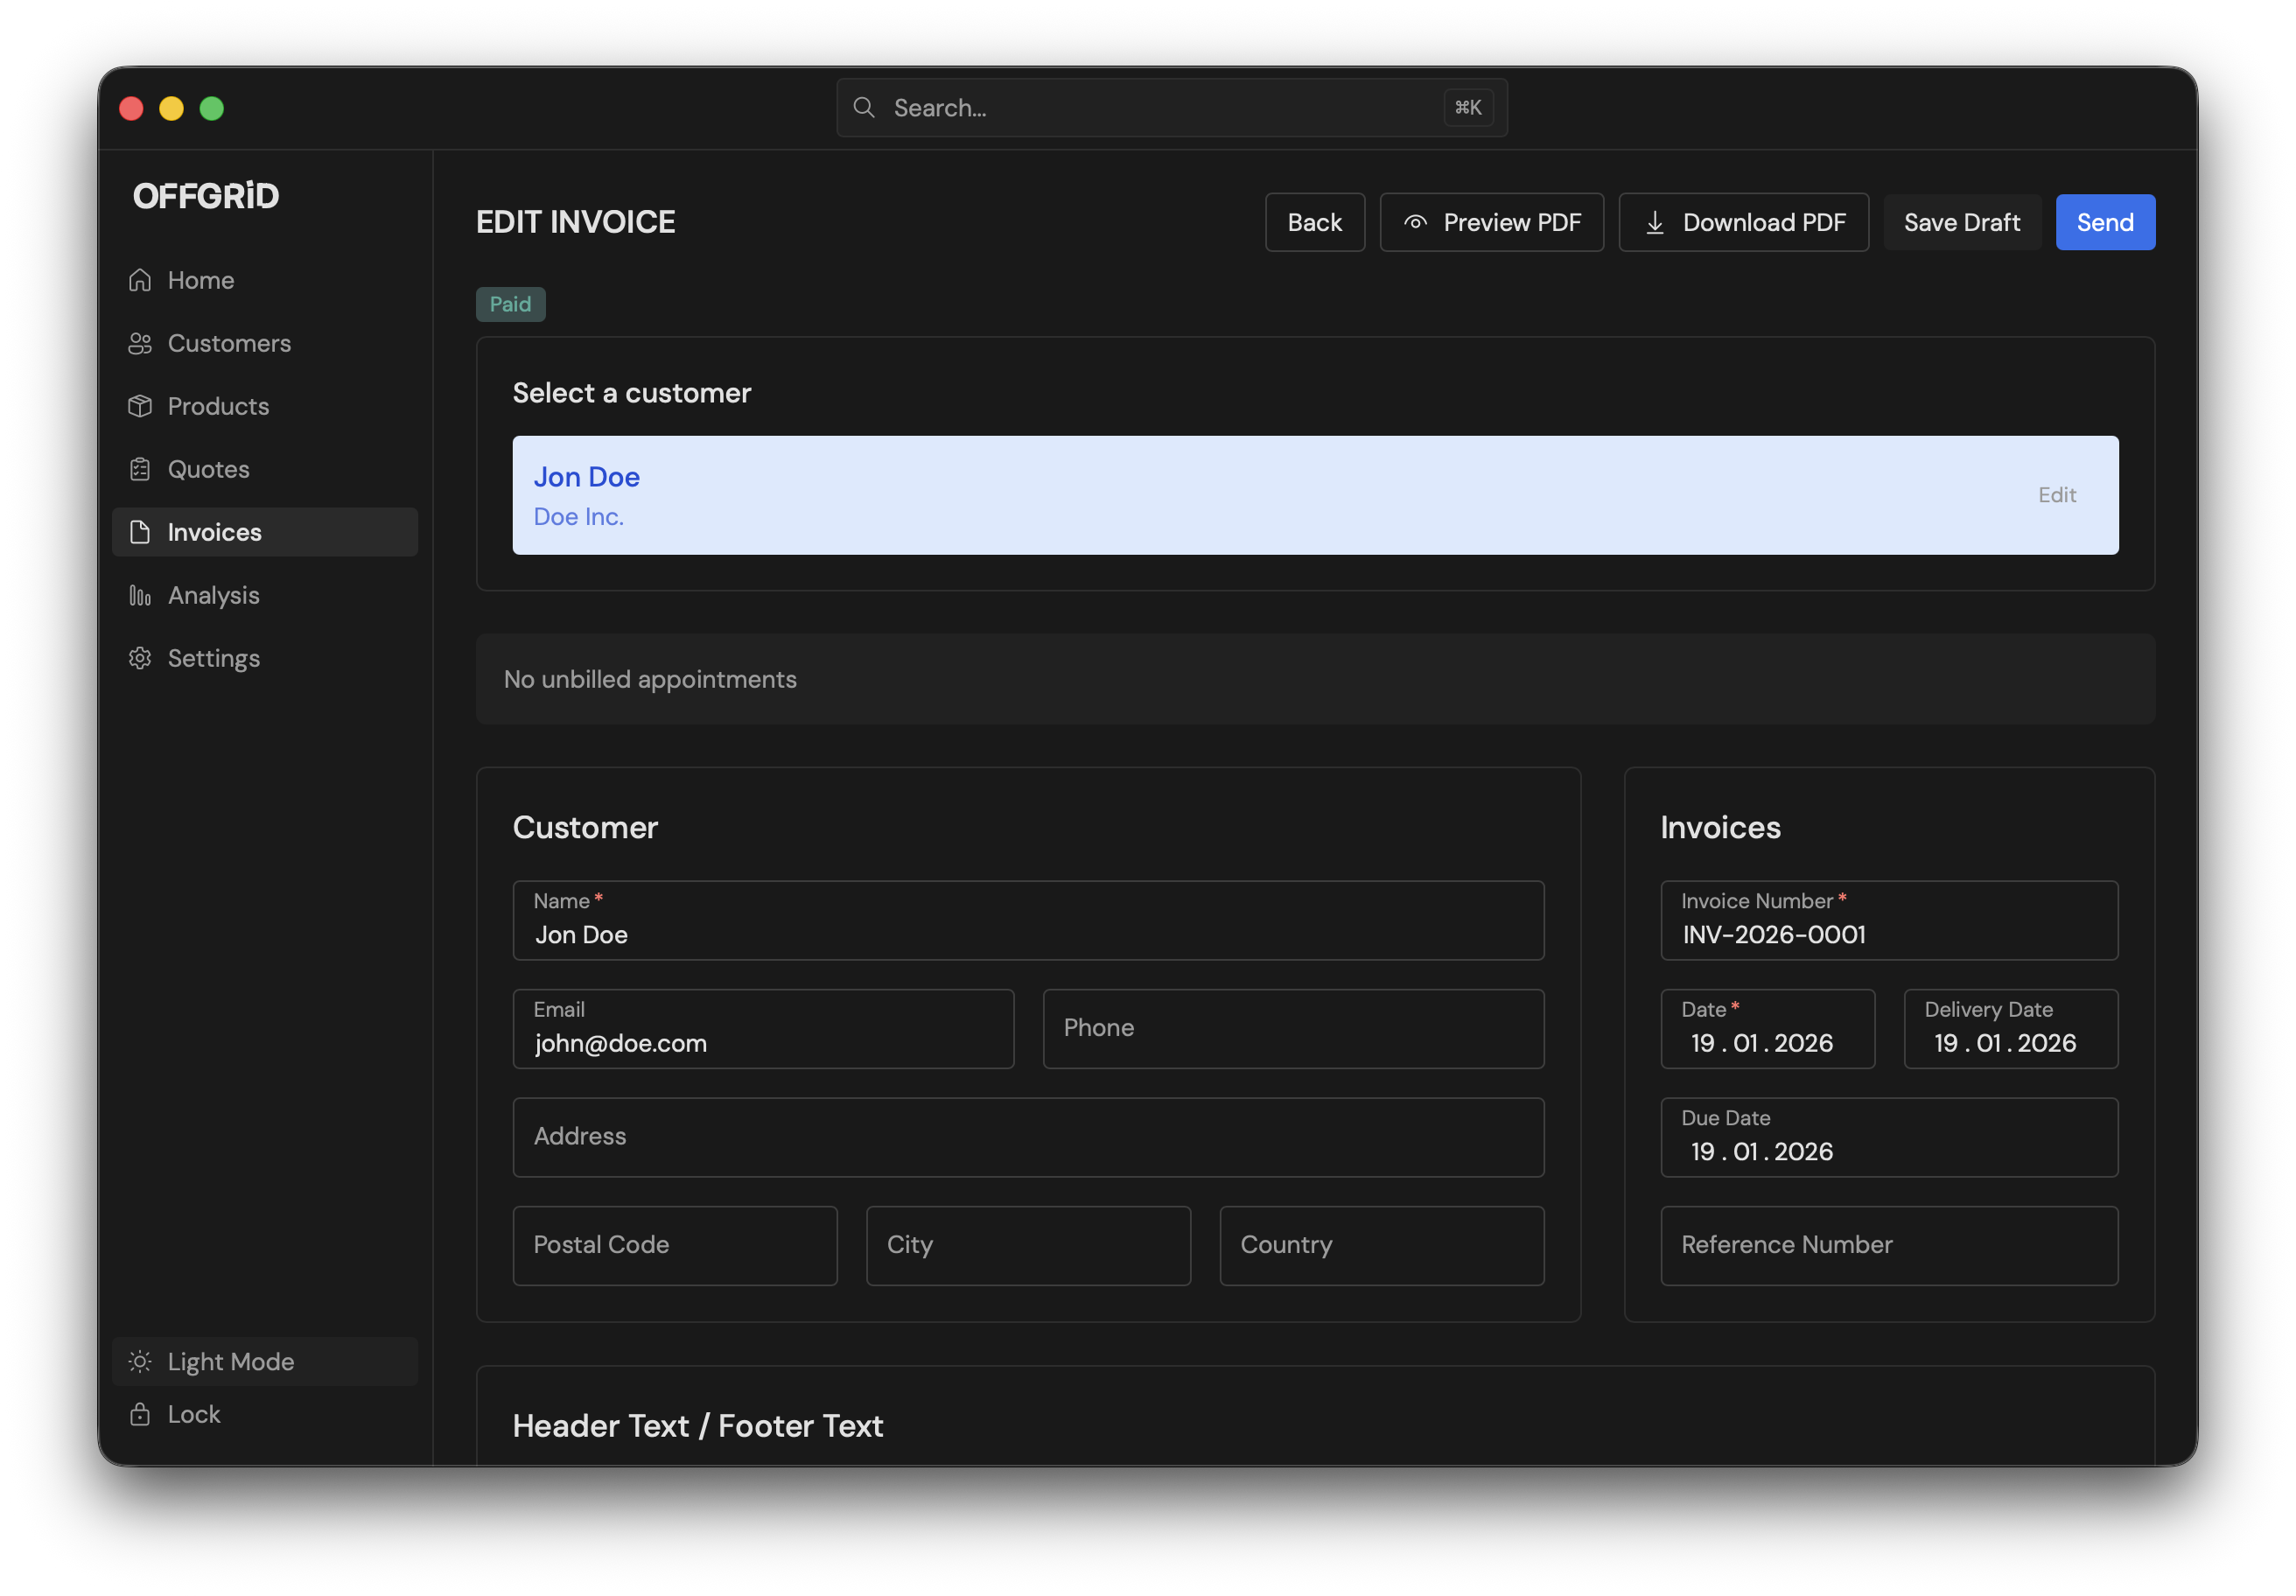Click the Settings gear icon
This screenshot has width=2296, height=1596.
pos(140,658)
